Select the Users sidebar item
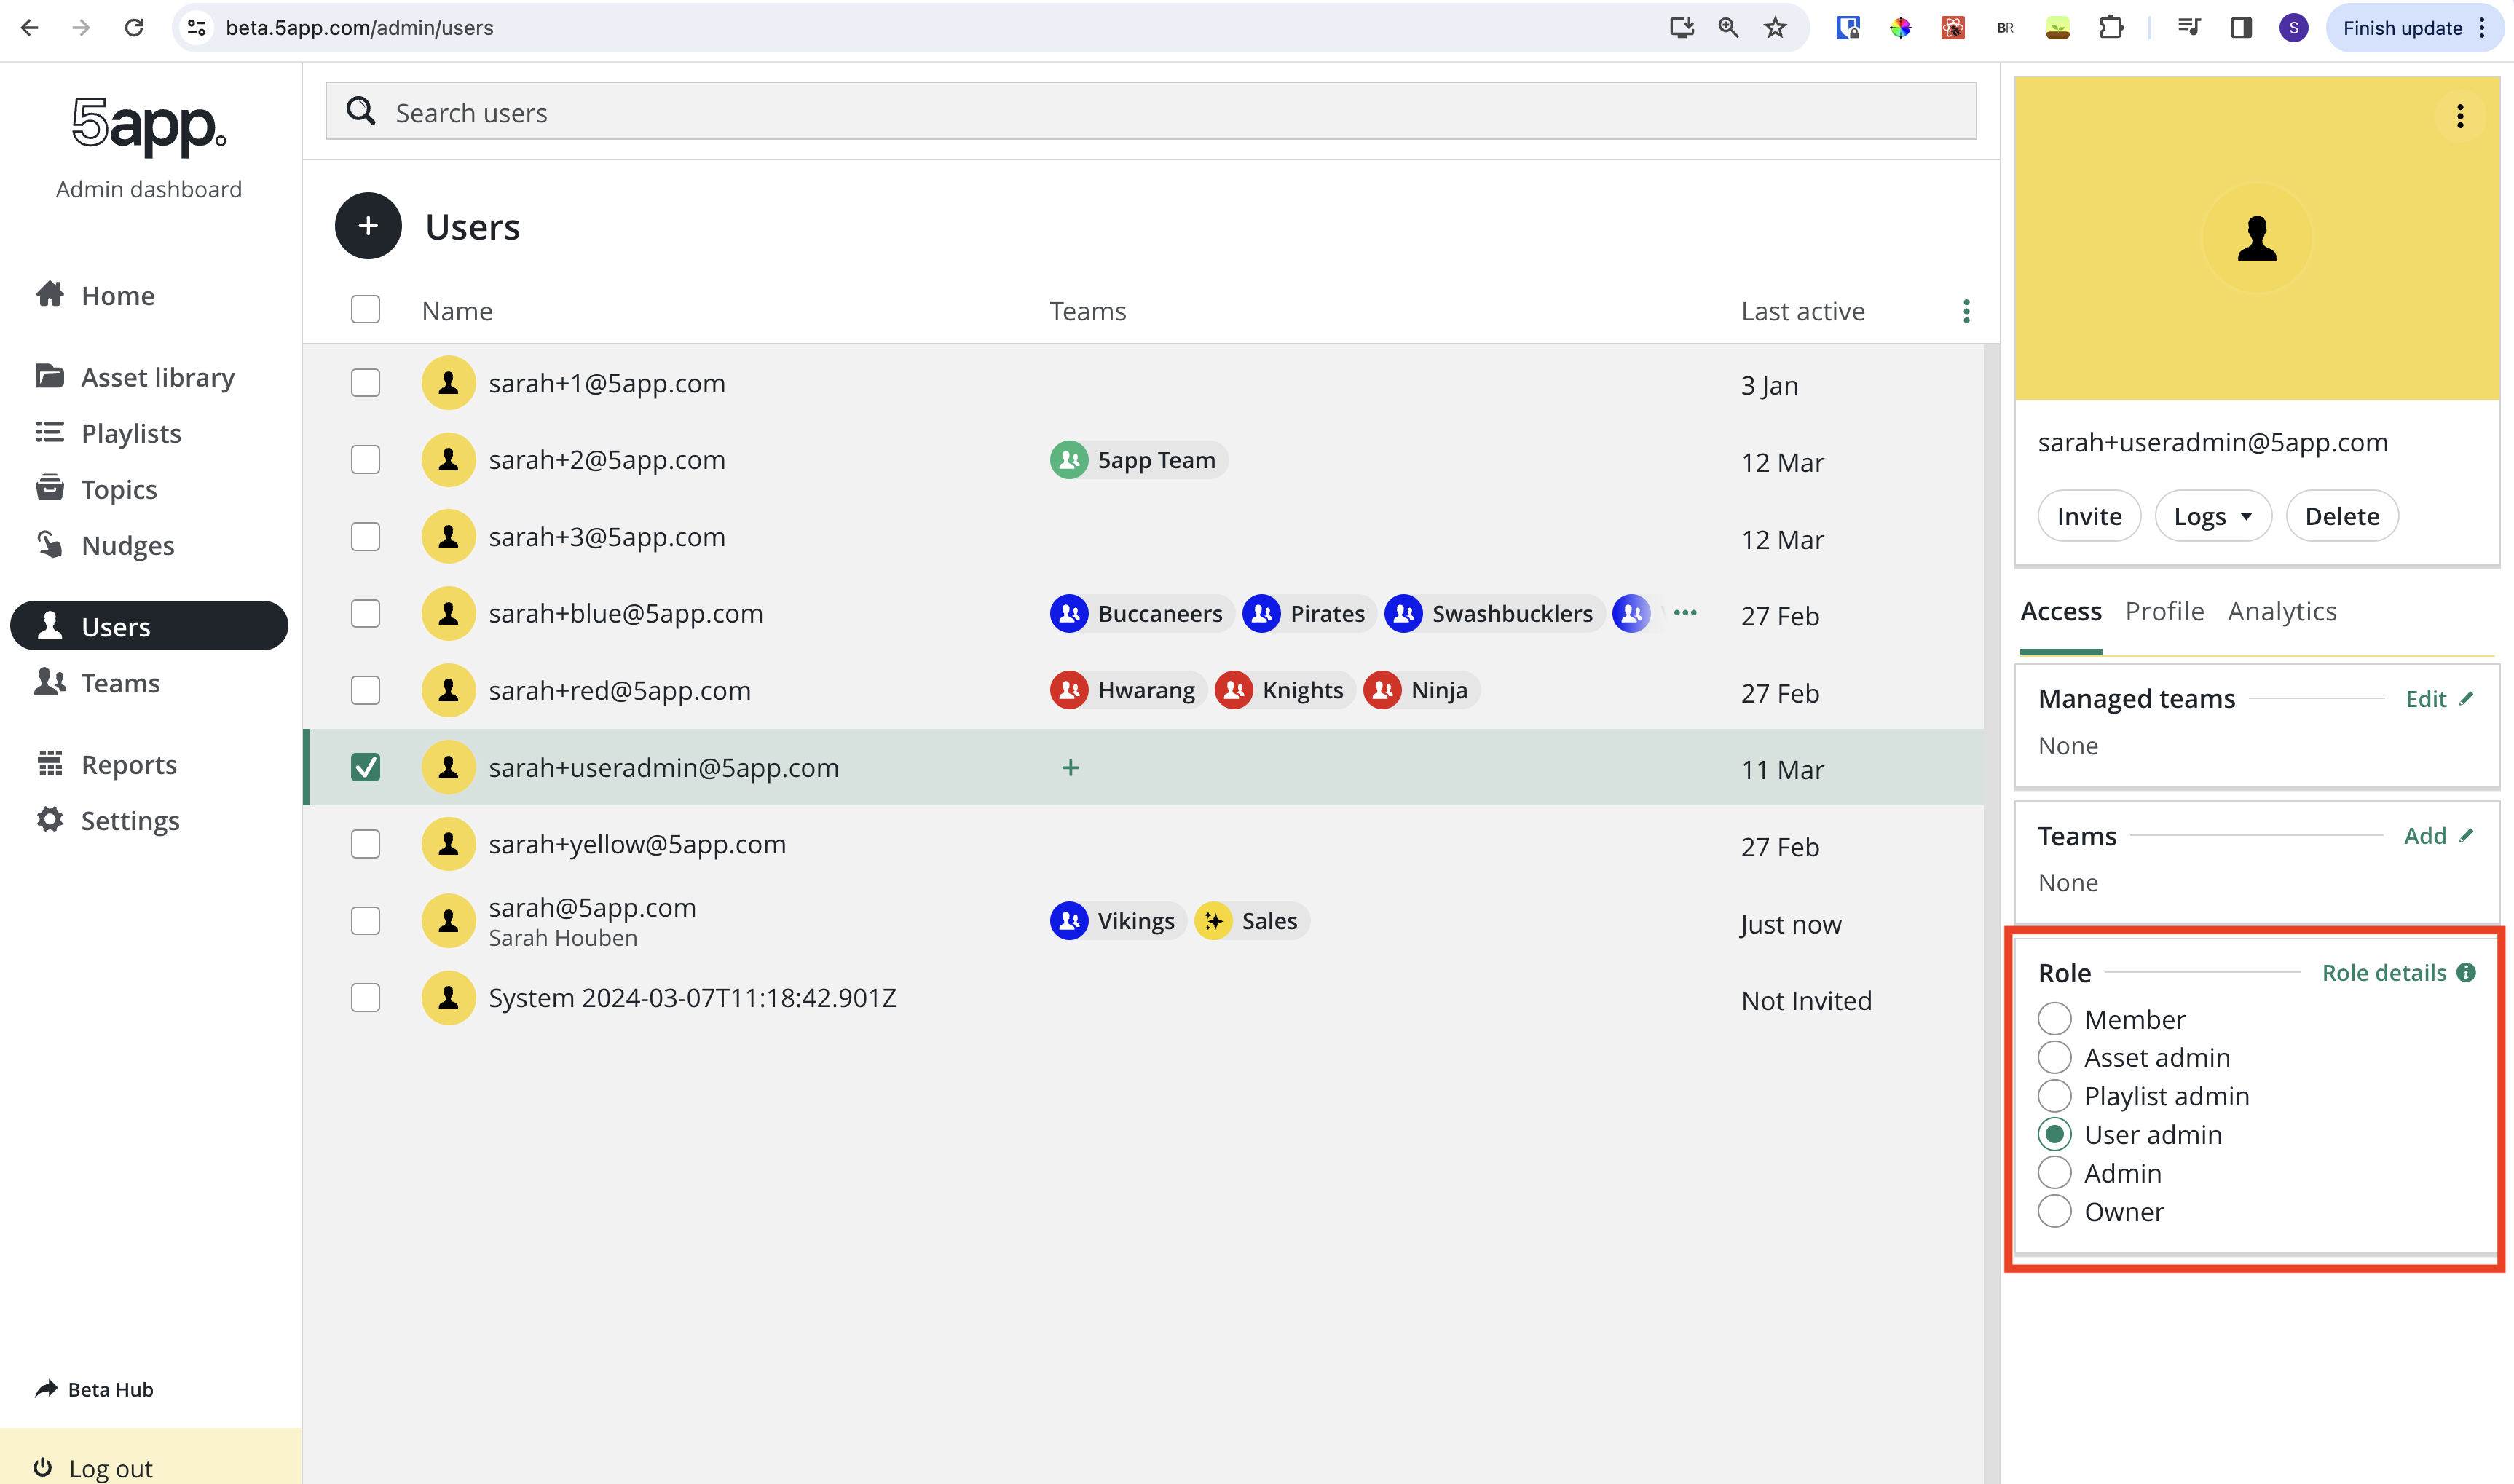The height and width of the screenshot is (1484, 2514). 149,626
